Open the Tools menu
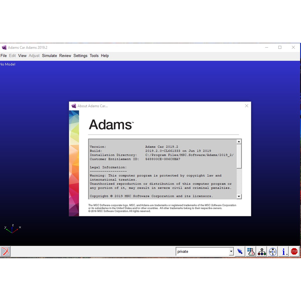This screenshot has width=301, height=301. click(x=94, y=56)
